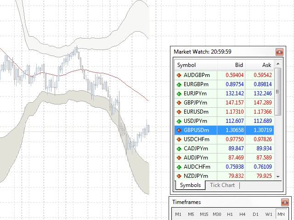Open the Symbols tab
This screenshot has width=294, height=220.
pos(190,185)
